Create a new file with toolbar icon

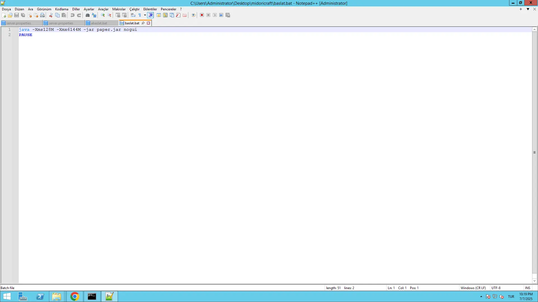point(4,15)
